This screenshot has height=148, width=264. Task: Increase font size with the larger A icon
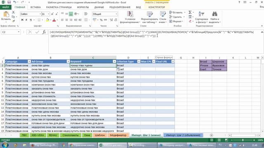pyautogui.click(x=52, y=14)
